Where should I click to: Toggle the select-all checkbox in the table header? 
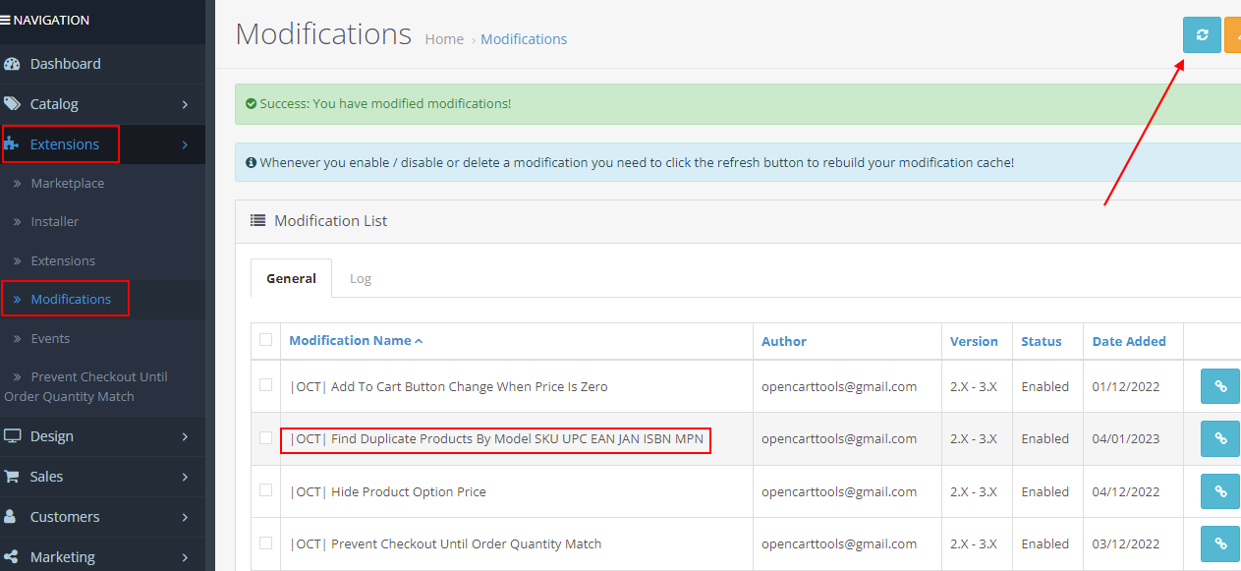click(265, 339)
